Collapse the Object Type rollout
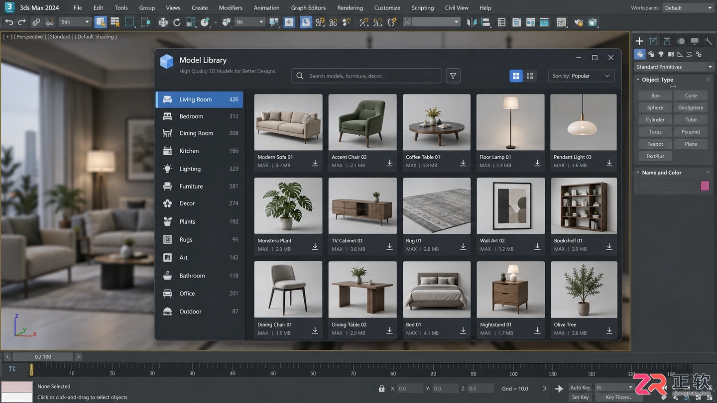717x403 pixels. [x=638, y=80]
